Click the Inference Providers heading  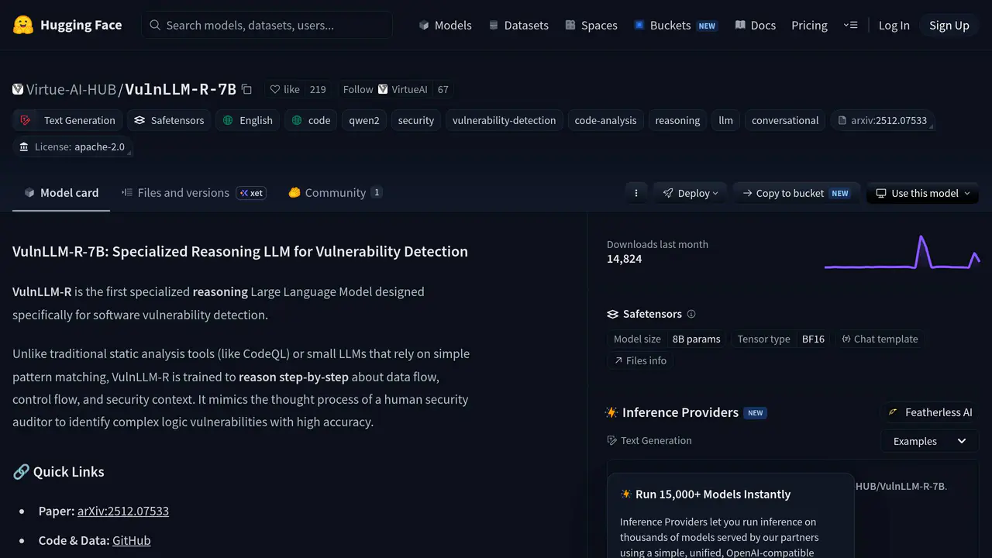pos(680,412)
